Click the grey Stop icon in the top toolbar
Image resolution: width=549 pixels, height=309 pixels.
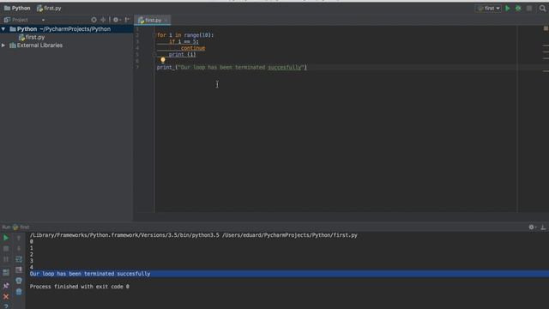[x=529, y=8]
